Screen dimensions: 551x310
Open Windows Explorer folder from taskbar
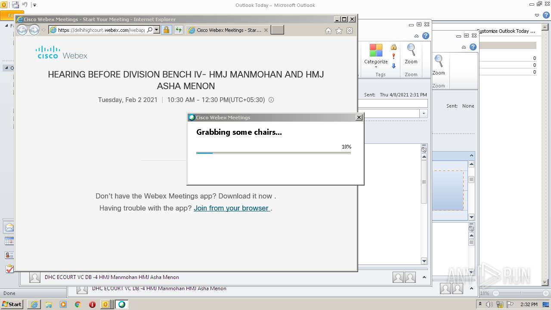[x=49, y=304]
